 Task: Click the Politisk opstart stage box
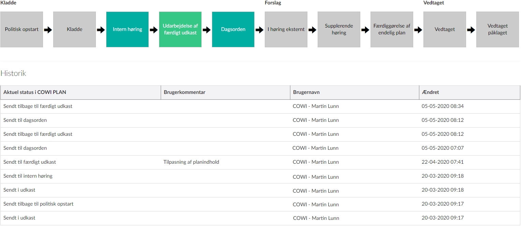tap(21, 30)
